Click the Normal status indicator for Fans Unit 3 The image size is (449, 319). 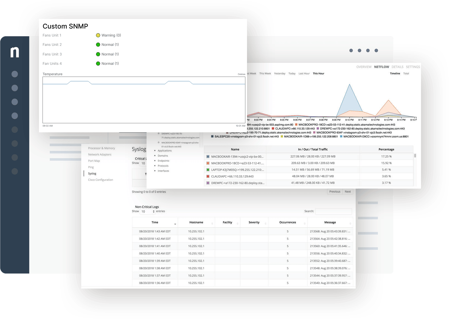(98, 54)
